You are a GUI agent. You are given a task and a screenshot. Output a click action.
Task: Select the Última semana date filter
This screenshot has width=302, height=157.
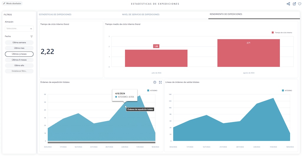(x=19, y=42)
